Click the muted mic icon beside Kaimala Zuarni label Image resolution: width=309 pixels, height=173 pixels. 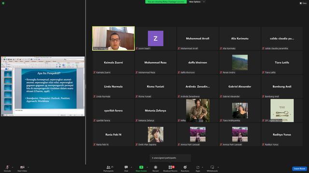(x=95, y=73)
